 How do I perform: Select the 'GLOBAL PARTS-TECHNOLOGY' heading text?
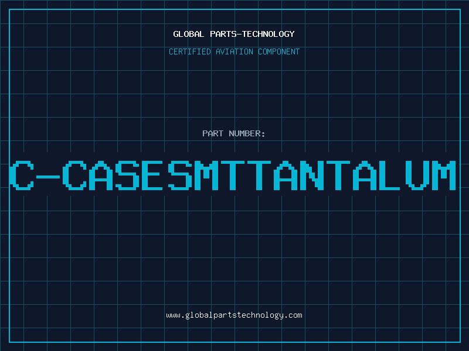(x=234, y=34)
